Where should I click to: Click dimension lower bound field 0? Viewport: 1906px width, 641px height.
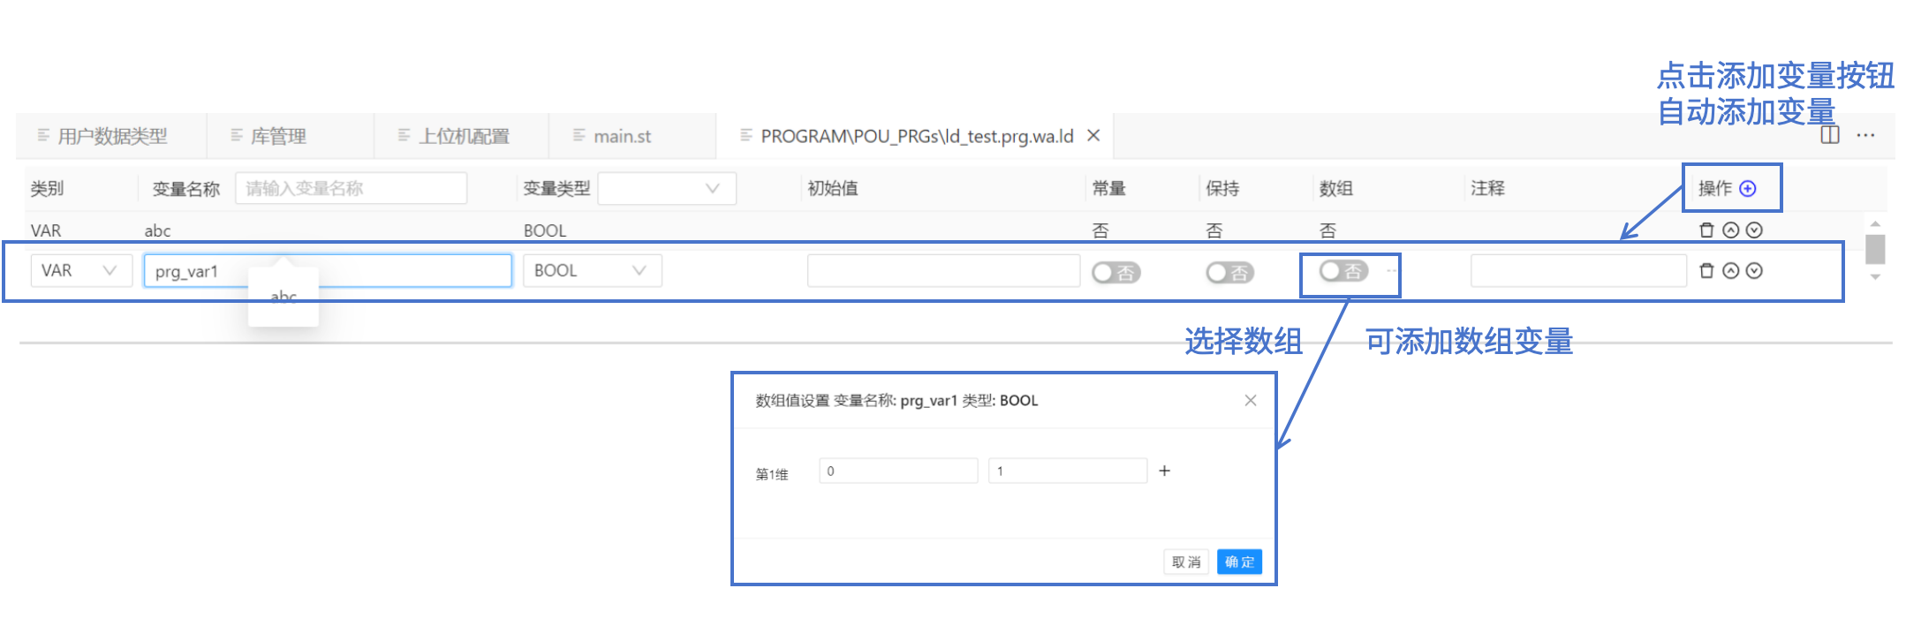coord(898,471)
